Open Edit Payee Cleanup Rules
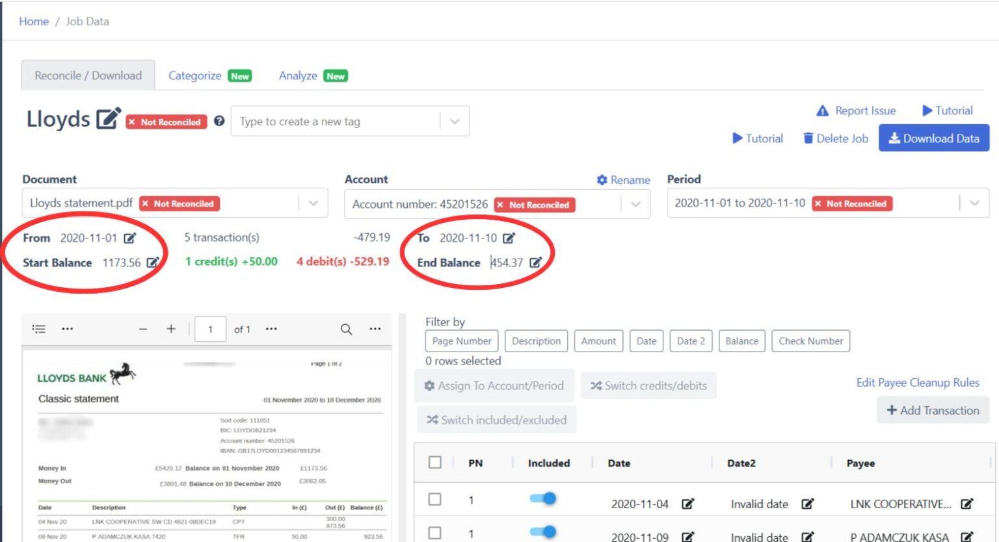 [x=916, y=383]
